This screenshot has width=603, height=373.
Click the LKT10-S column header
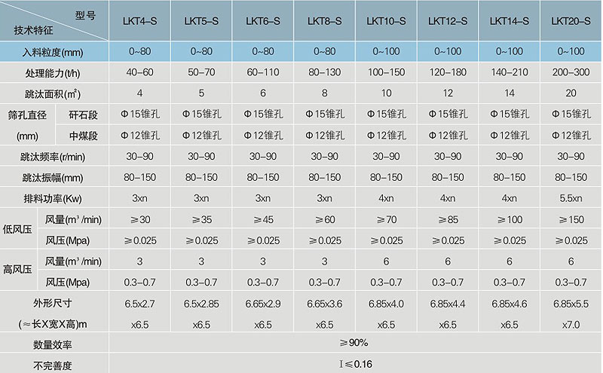386,21
